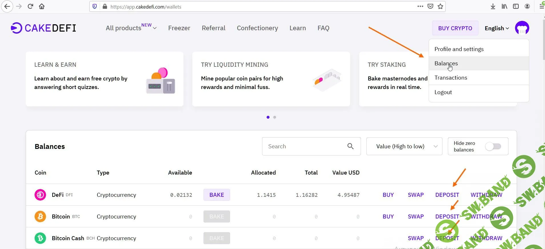Click the search magnifier icon
Screen dimensions: 545x249
[350, 146]
